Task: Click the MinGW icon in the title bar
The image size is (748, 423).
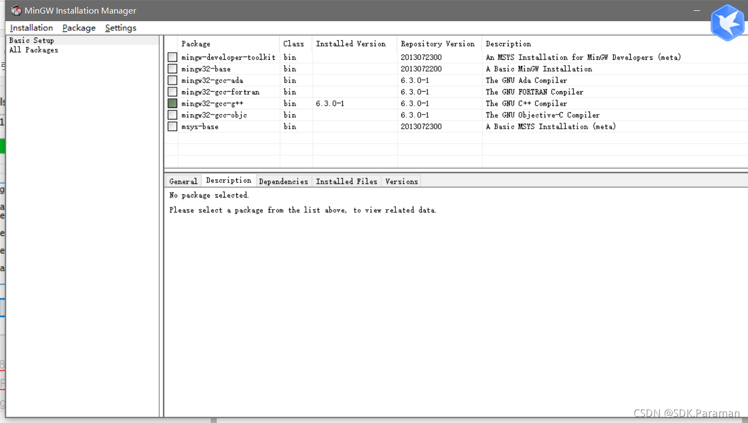Action: (x=16, y=10)
